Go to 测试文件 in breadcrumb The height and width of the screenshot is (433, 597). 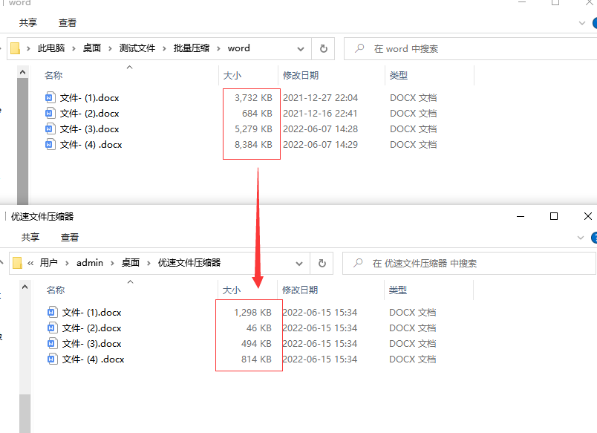[x=137, y=48]
